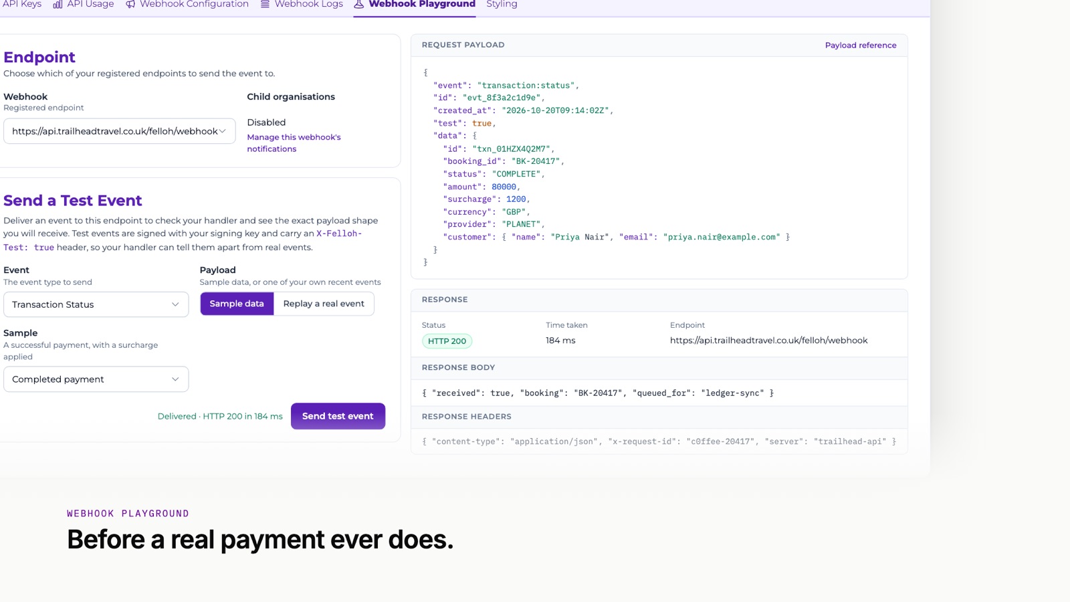Select the Sample data payload option
The width and height of the screenshot is (1070, 602).
(x=237, y=304)
